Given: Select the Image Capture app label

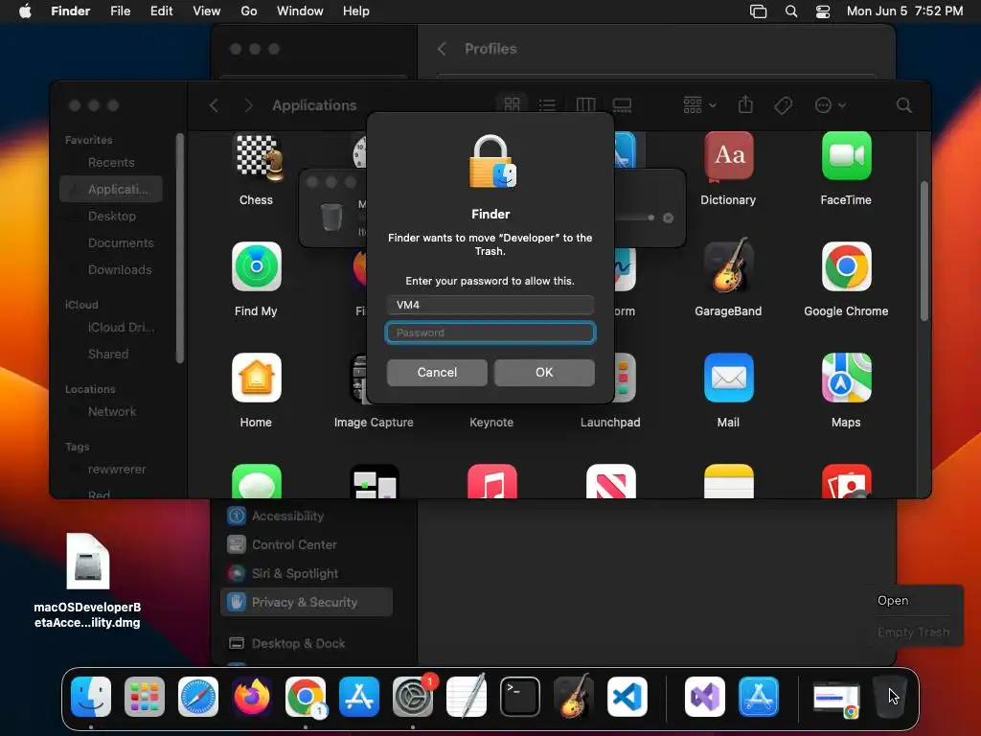Looking at the screenshot, I should tap(374, 423).
